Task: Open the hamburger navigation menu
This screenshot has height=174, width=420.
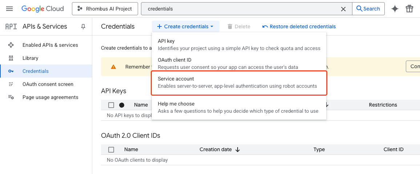Action: click(9, 9)
